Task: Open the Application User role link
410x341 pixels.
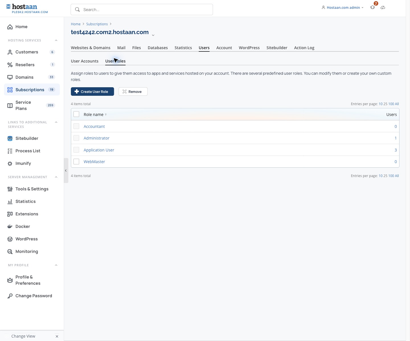Action: pyautogui.click(x=99, y=150)
